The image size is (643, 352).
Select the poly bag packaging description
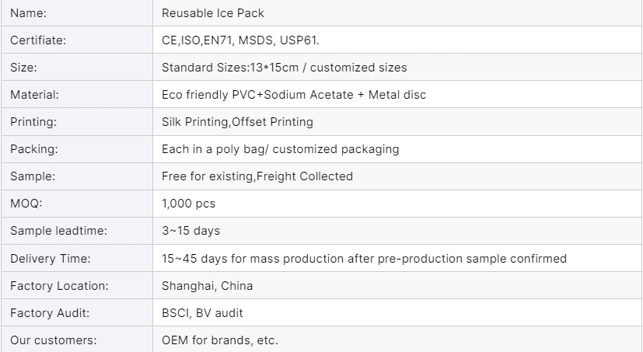click(x=280, y=149)
